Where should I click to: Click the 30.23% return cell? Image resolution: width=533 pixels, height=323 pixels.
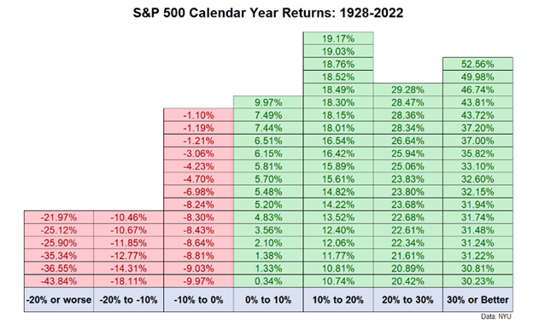[x=478, y=281]
